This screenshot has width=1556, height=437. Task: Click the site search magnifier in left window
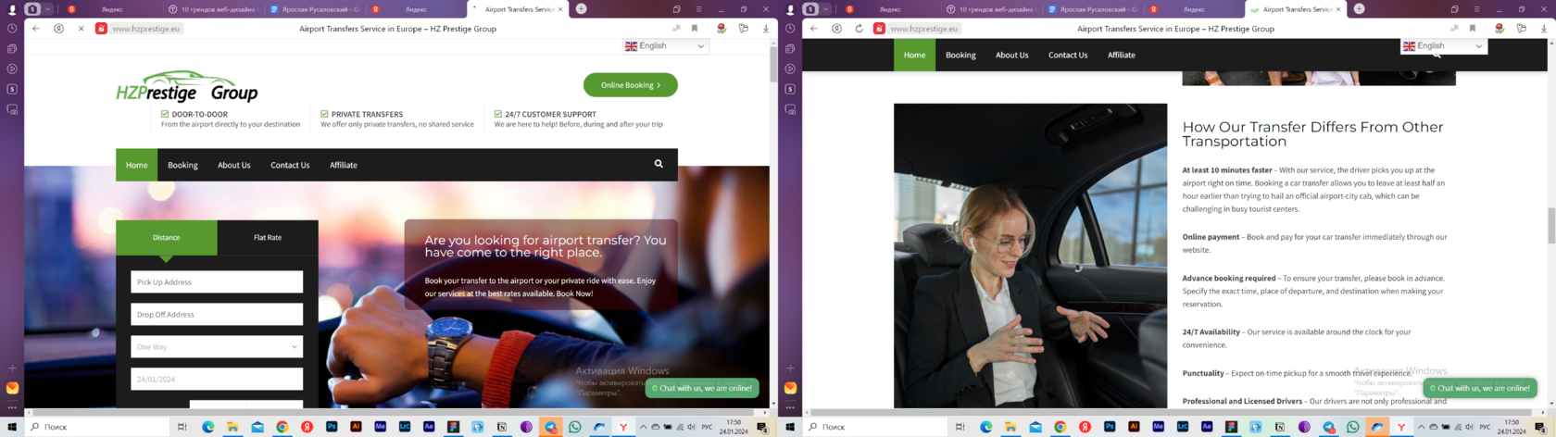pos(659,164)
